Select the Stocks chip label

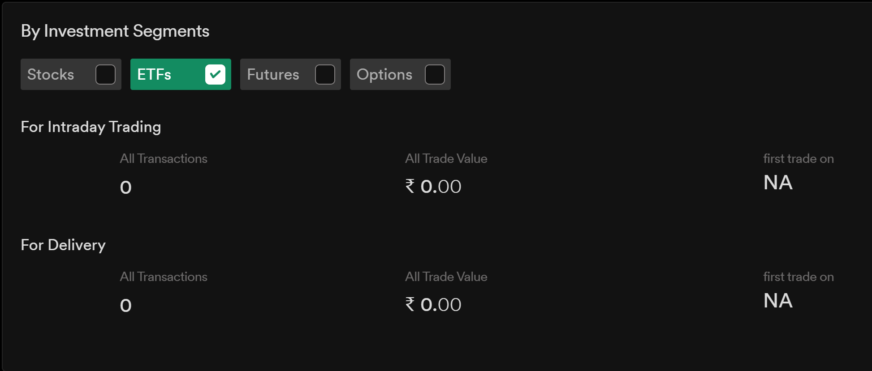pyautogui.click(x=51, y=74)
